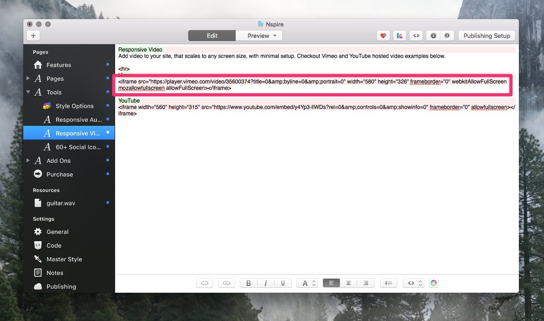Click the Responsive Video heading text
Image resolution: width=544 pixels, height=321 pixels.
point(140,50)
